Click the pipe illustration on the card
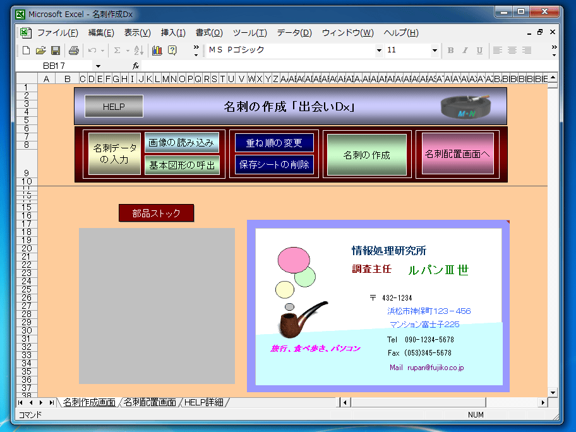 [x=303, y=319]
